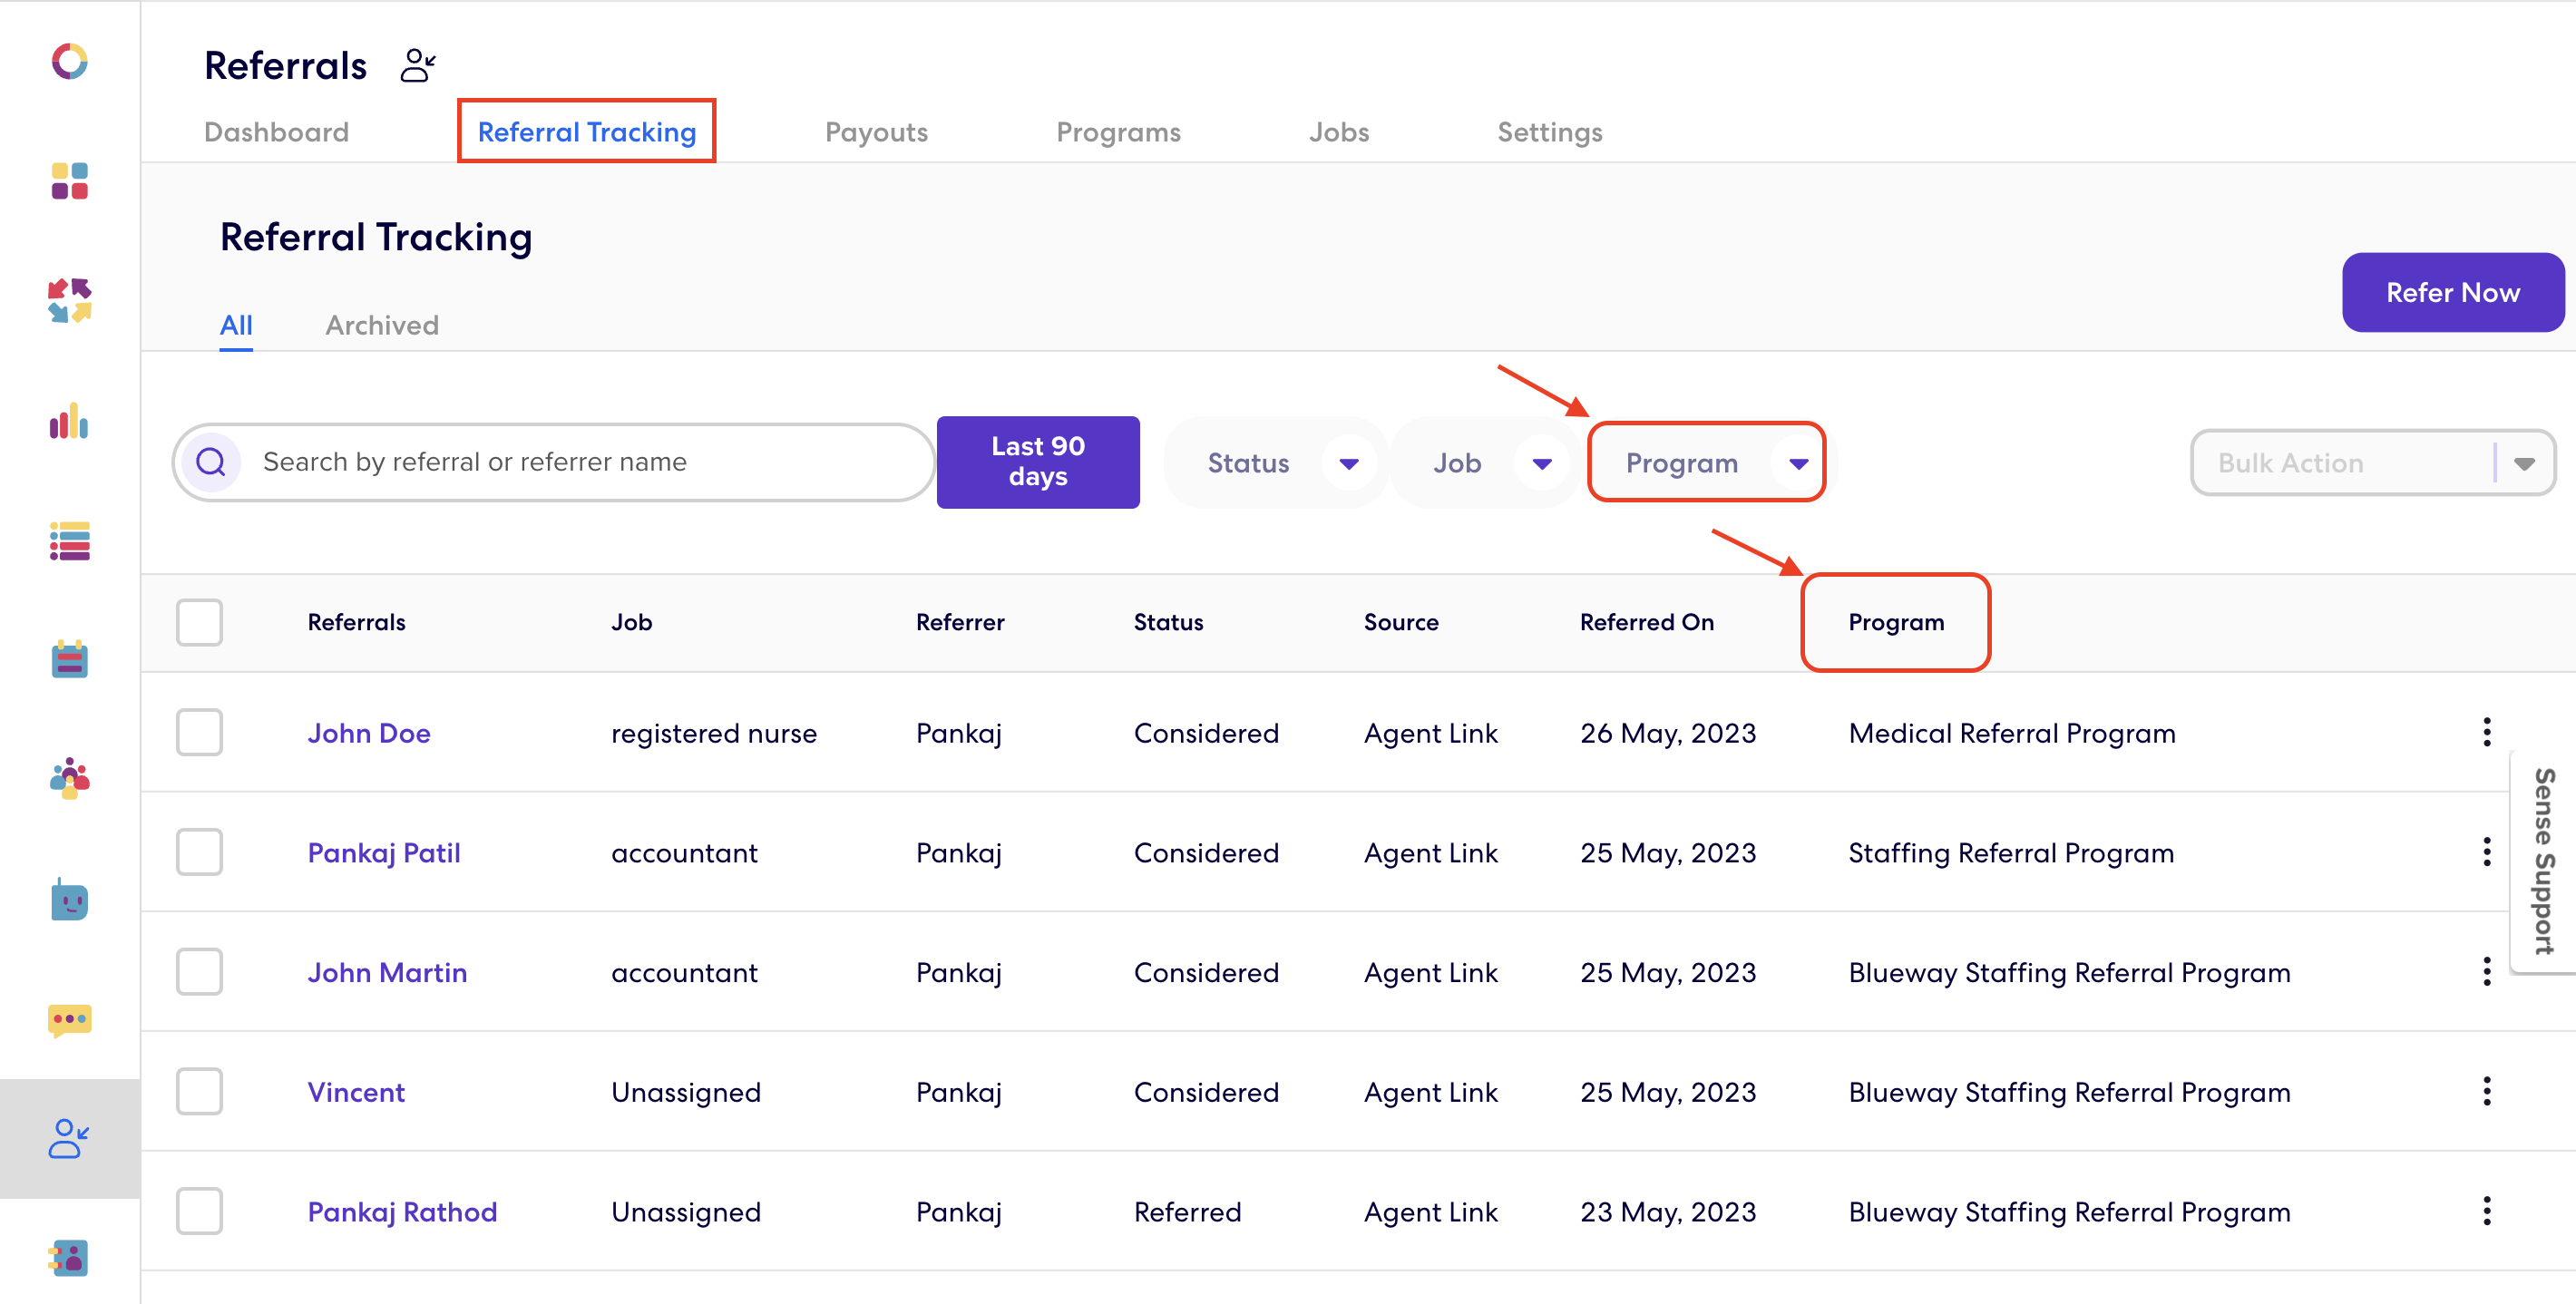Click the Referred status in Pankaj Rathod row
The image size is (2576, 1304).
tap(1187, 1212)
